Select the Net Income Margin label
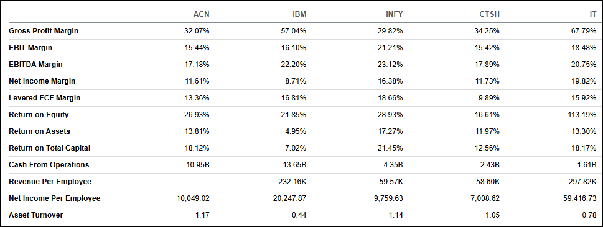The height and width of the screenshot is (227, 603). (x=42, y=81)
